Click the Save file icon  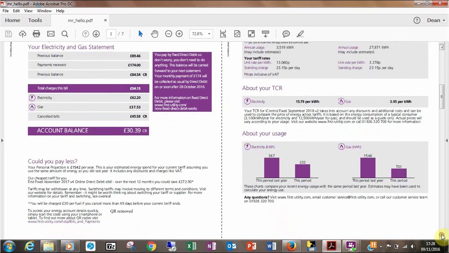[8, 34]
